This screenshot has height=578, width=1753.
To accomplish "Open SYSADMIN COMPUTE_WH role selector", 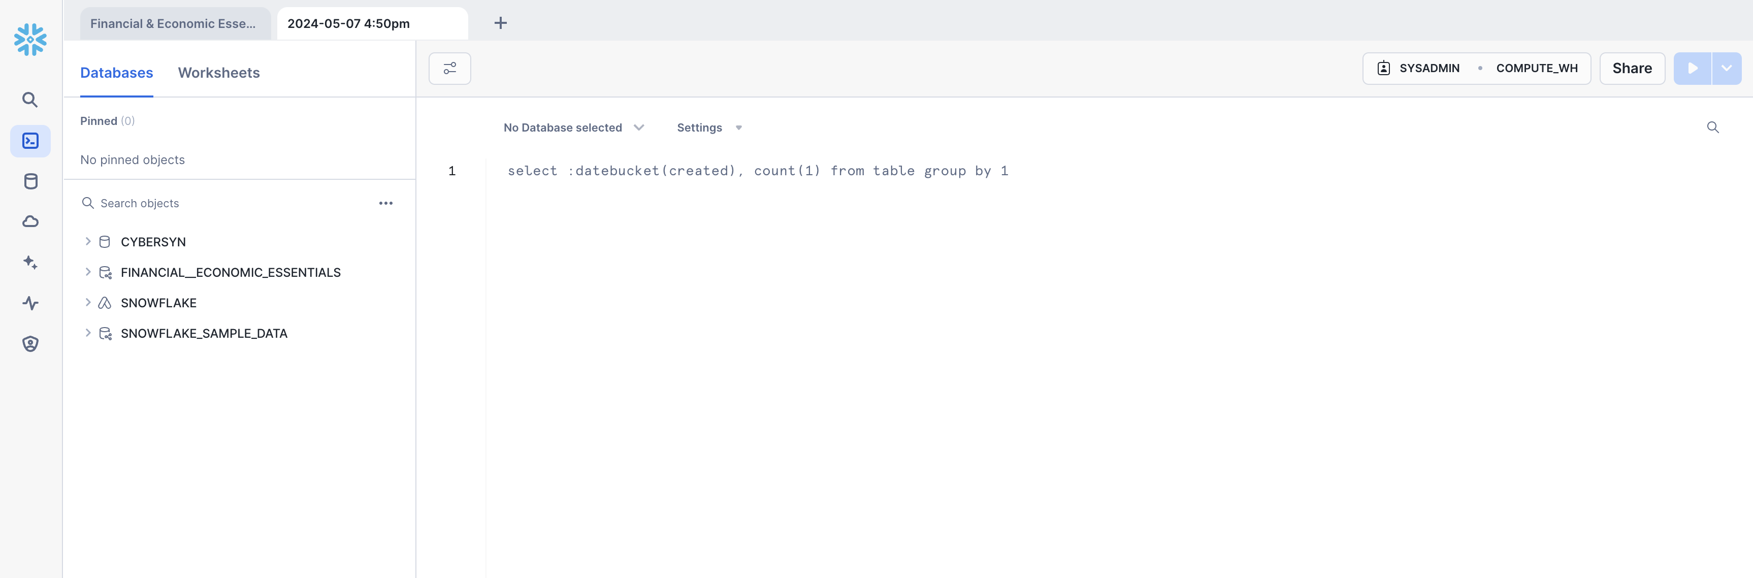I will tap(1475, 69).
